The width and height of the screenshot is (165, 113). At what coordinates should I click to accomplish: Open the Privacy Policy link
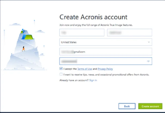click(105, 69)
